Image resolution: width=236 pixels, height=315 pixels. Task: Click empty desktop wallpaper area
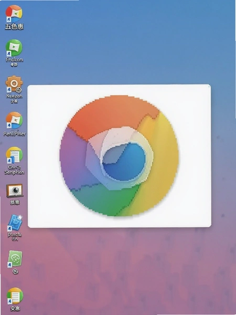pyautogui.click(x=131, y=44)
